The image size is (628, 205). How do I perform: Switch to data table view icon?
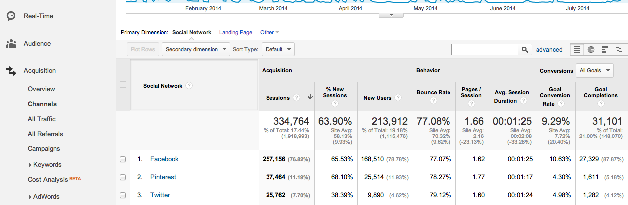pyautogui.click(x=577, y=50)
